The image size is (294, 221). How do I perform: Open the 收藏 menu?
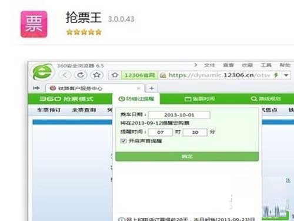247,65
